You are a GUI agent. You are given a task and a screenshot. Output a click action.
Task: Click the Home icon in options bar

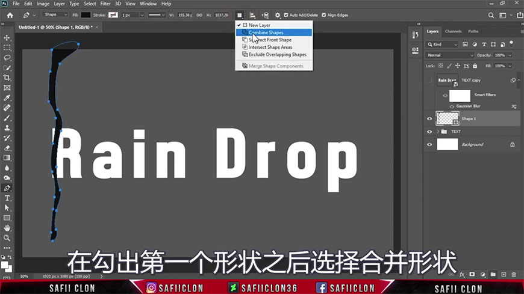point(10,15)
